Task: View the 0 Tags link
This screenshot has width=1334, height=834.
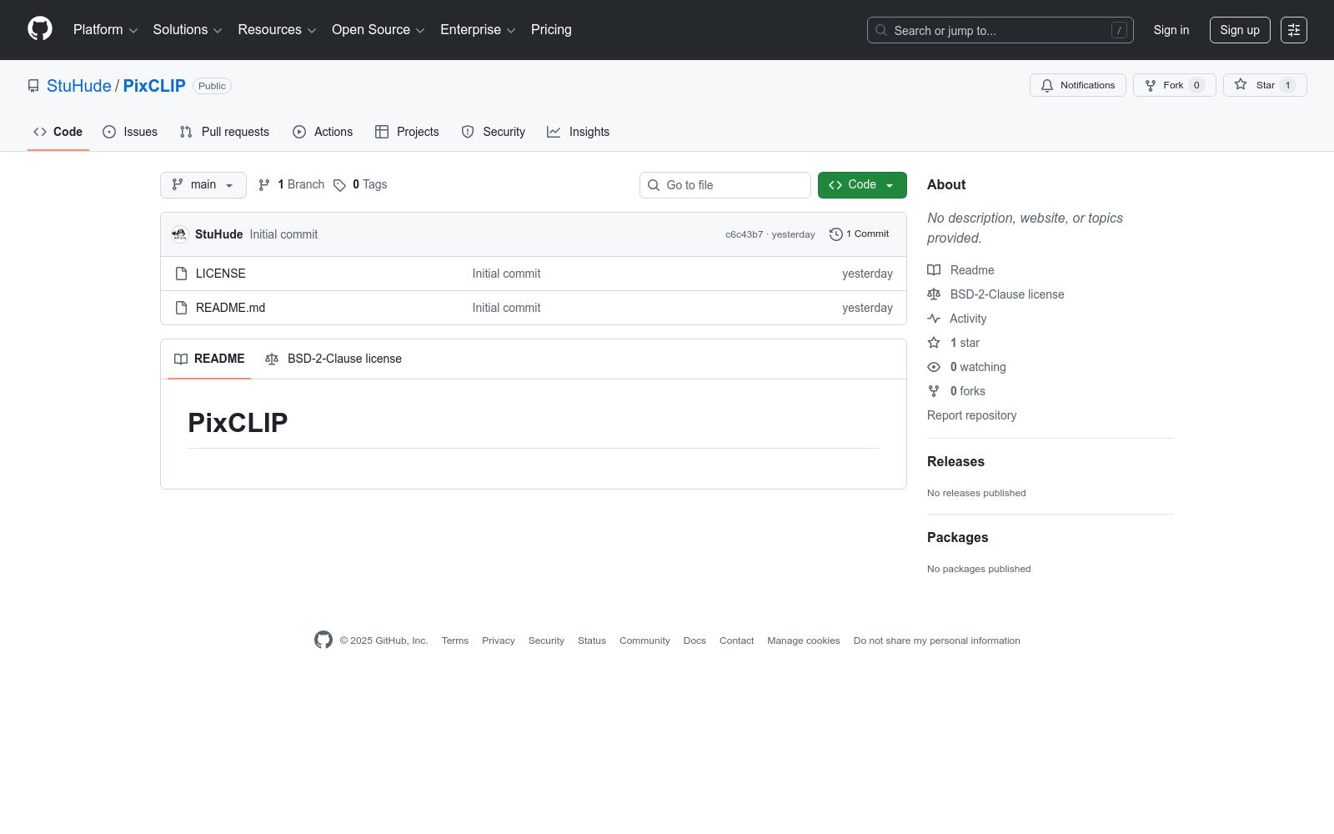Action: 360,185
